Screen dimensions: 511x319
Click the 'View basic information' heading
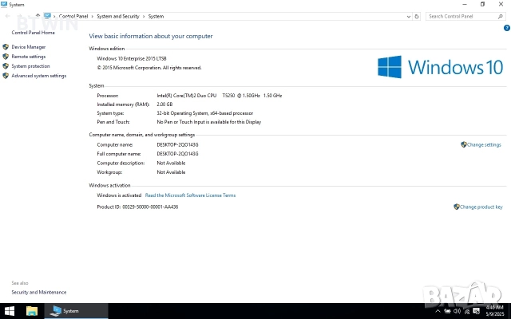click(x=151, y=36)
